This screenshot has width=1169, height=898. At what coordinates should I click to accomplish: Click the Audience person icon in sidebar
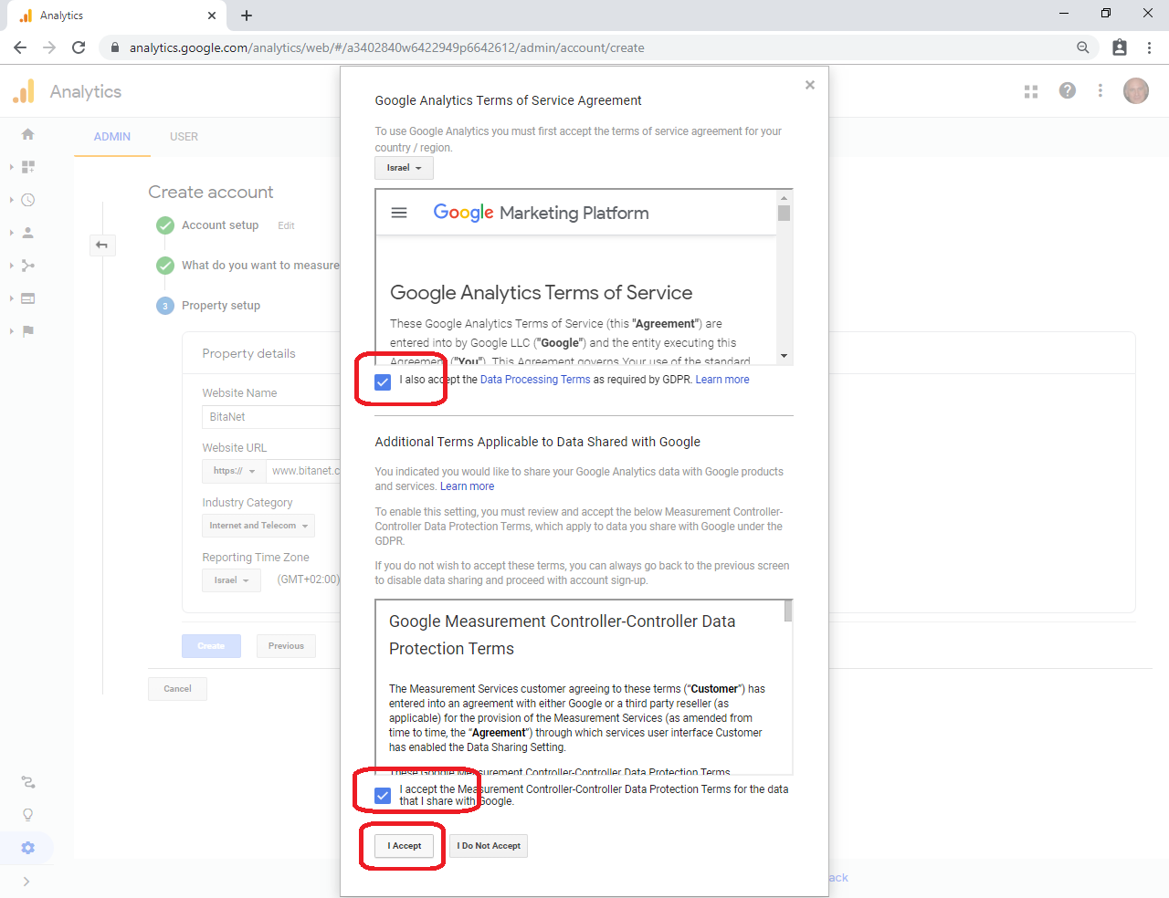28,233
